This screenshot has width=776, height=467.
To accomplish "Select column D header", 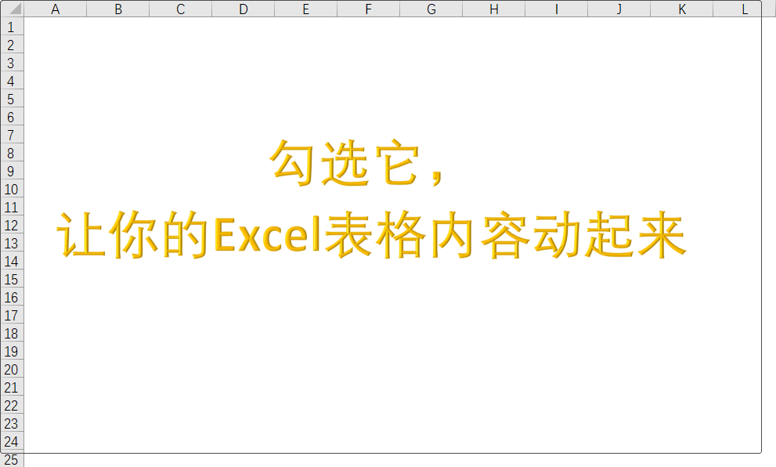I will [243, 9].
